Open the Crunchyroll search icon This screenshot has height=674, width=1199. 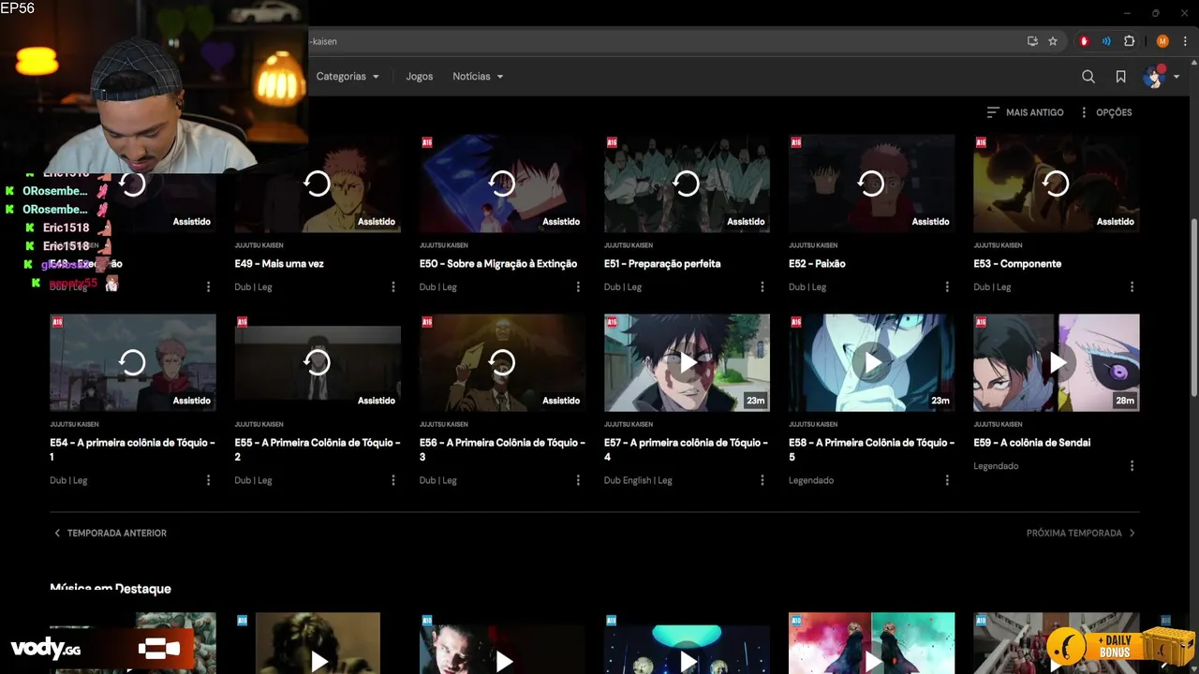click(x=1088, y=77)
